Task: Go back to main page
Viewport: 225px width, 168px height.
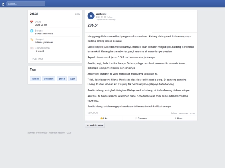Action: 95,125
